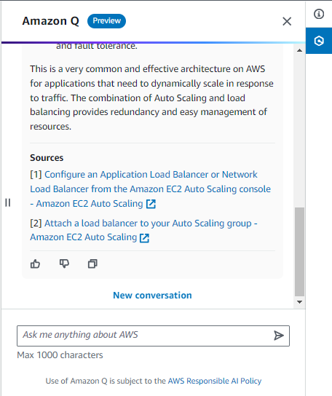Screen dimensions: 332x396
Task: Click the thumbs down feedback icon
Action: point(64,264)
